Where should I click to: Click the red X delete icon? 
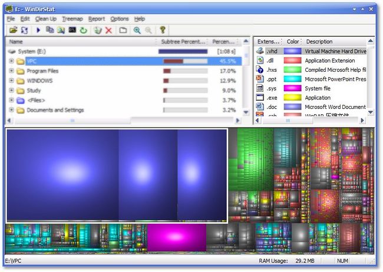tap(108, 30)
